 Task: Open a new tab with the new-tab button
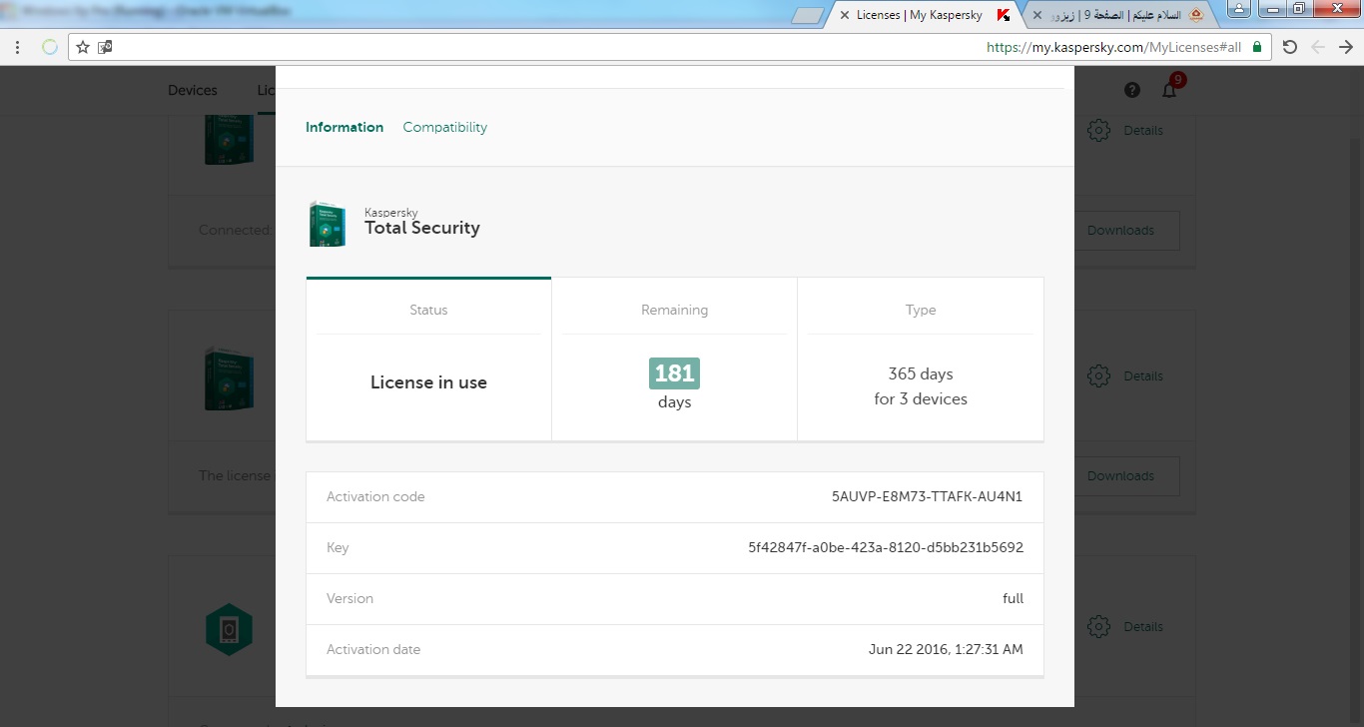click(x=807, y=16)
